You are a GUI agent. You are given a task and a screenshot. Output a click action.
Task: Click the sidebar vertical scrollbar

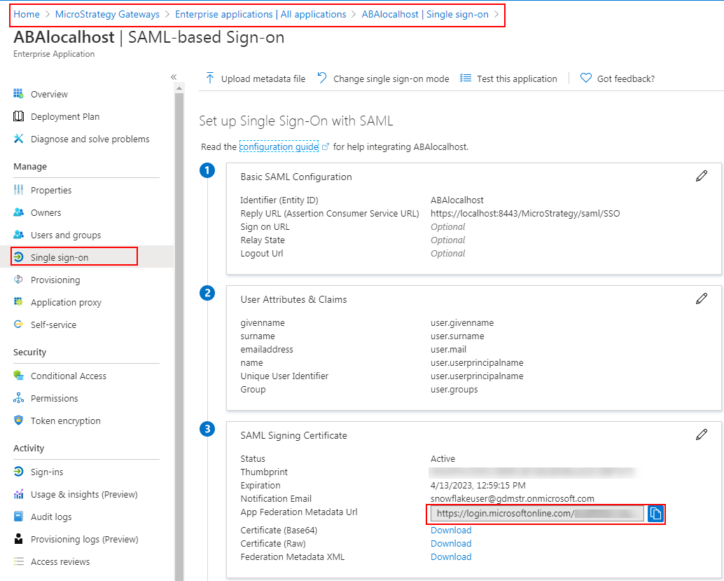click(x=179, y=315)
